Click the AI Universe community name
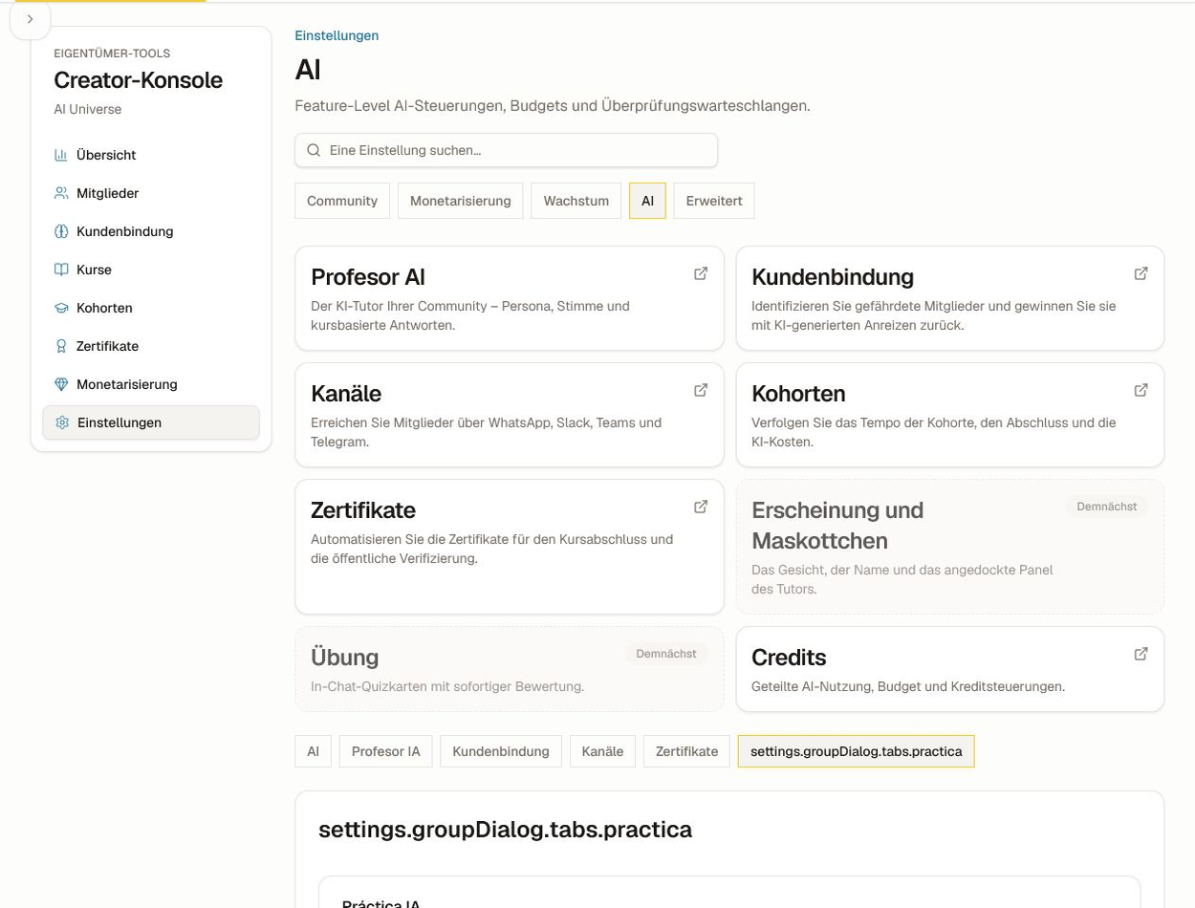This screenshot has width=1195, height=908. click(88, 109)
